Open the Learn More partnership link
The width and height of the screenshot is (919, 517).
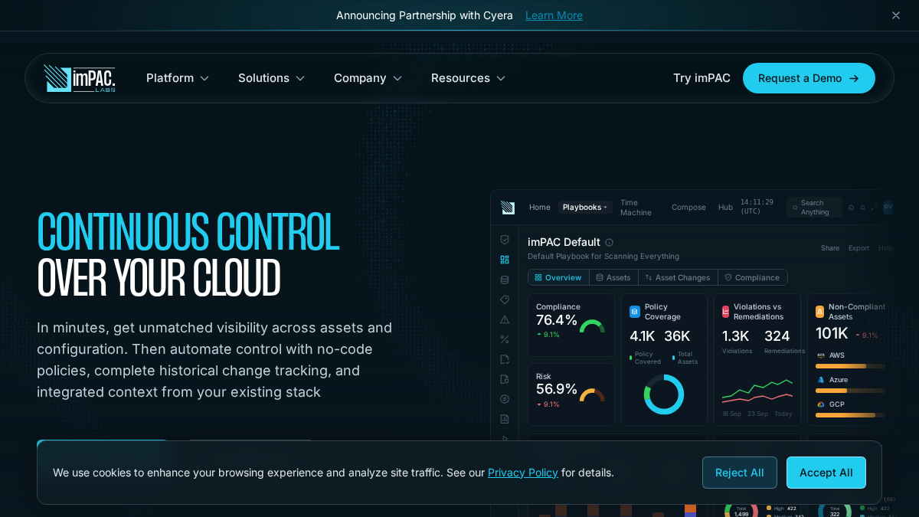click(554, 15)
